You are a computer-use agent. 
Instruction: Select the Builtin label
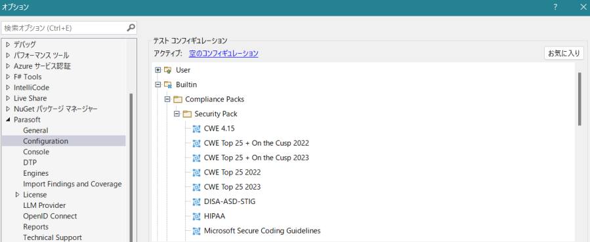point(186,85)
